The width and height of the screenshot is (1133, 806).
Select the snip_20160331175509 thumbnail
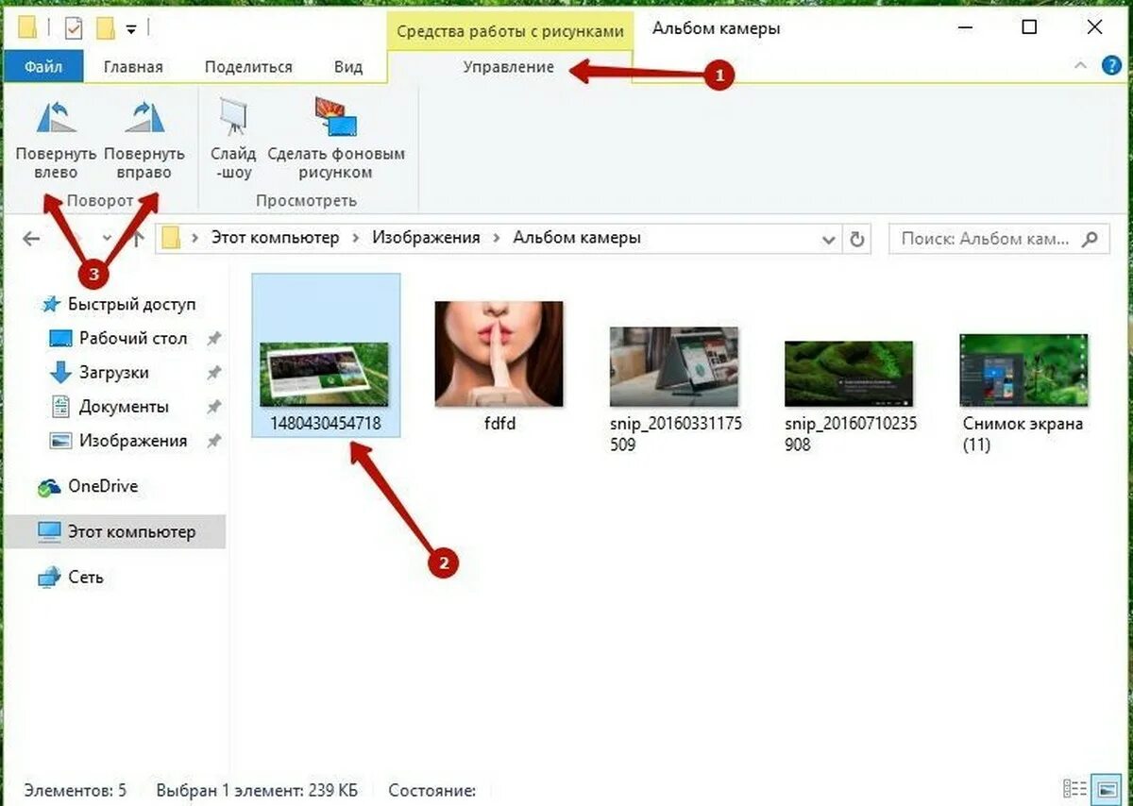674,367
